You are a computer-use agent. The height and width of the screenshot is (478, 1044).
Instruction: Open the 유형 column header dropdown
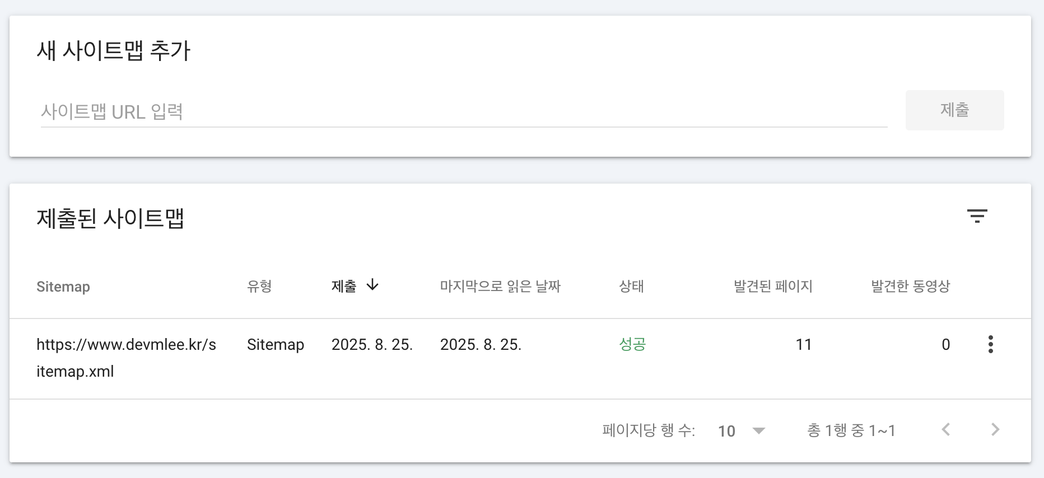tap(260, 287)
